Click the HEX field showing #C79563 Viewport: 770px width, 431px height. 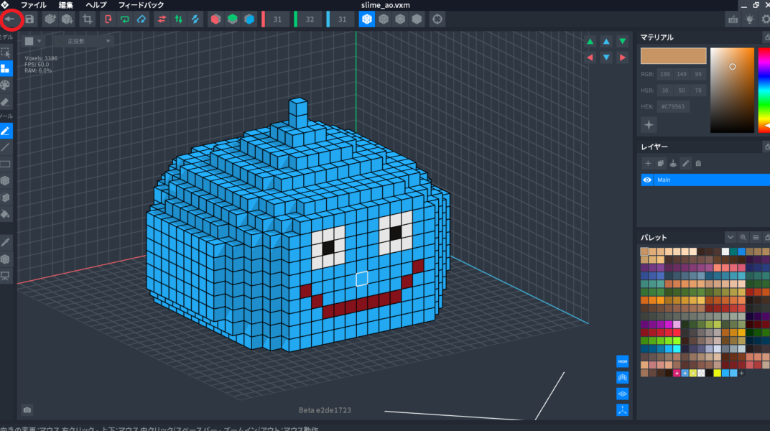click(x=673, y=106)
